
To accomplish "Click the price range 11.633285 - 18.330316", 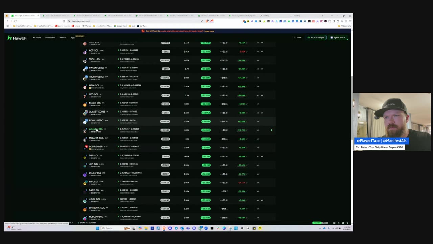I will 129,77.
